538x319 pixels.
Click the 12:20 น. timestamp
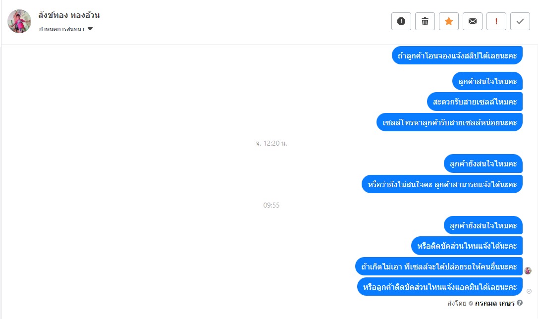point(271,143)
